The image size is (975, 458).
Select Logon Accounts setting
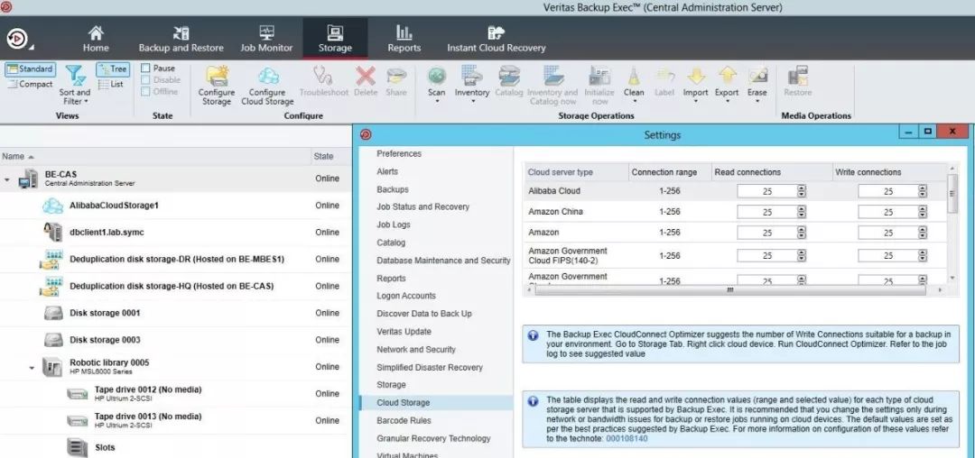click(406, 296)
